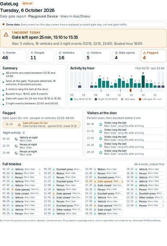Click the bell icon for the 09:30 visitor
Screen dimensions: 167x246
point(101,125)
